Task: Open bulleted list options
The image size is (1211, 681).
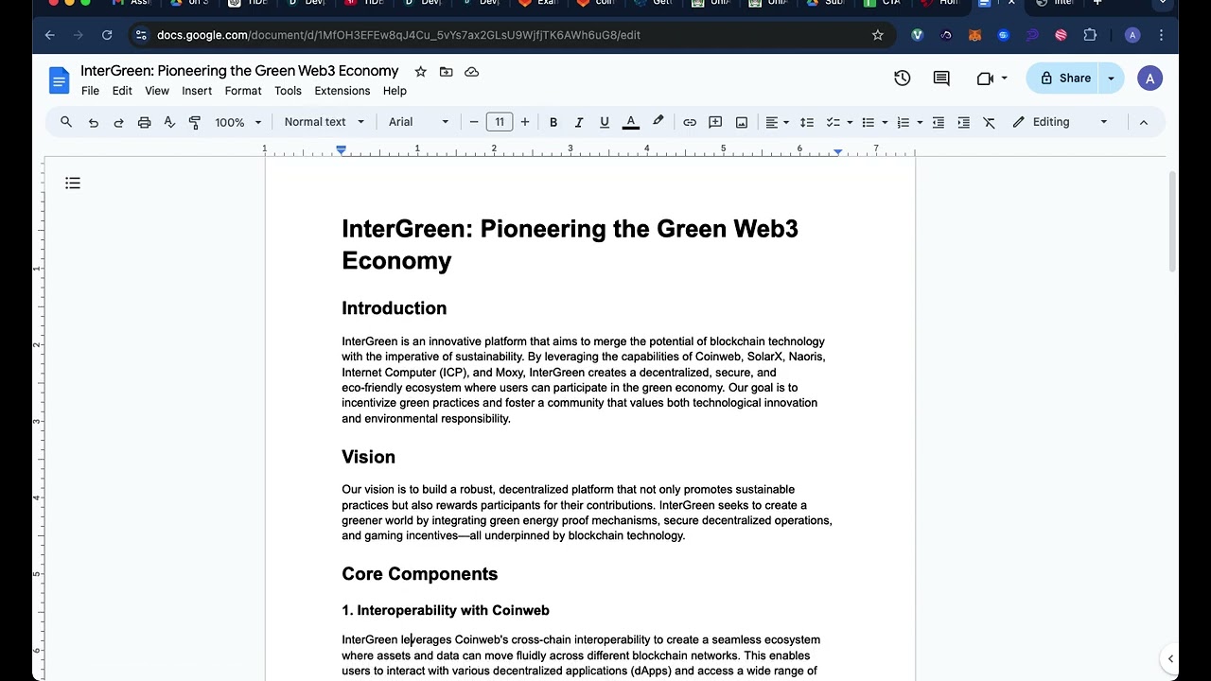Action: point(874,122)
